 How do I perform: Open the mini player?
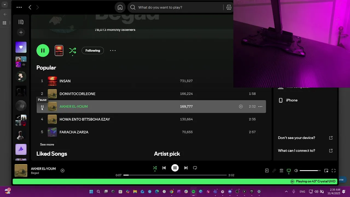(326, 171)
